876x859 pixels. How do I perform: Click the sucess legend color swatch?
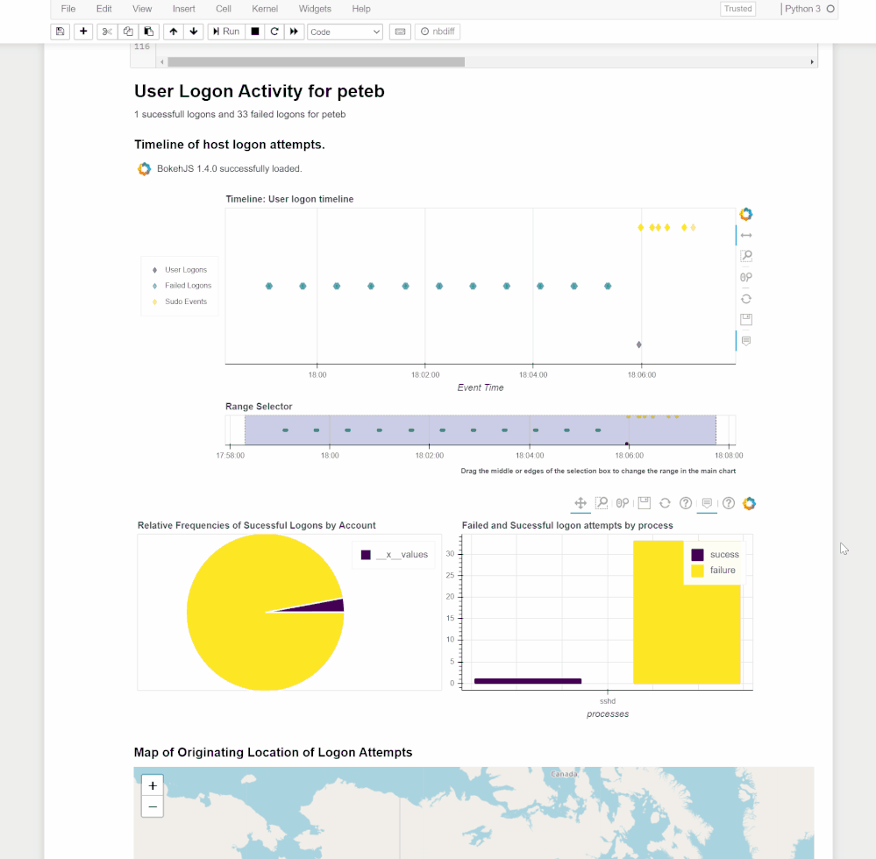(x=697, y=555)
